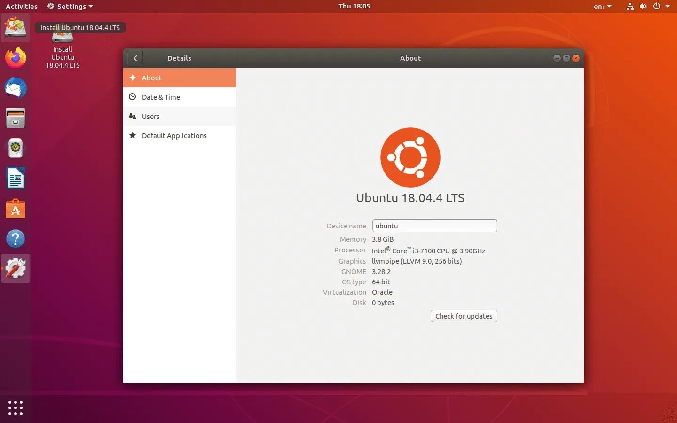This screenshot has height=423, width=677.
Task: Open the Help dock icon
Action: click(16, 239)
